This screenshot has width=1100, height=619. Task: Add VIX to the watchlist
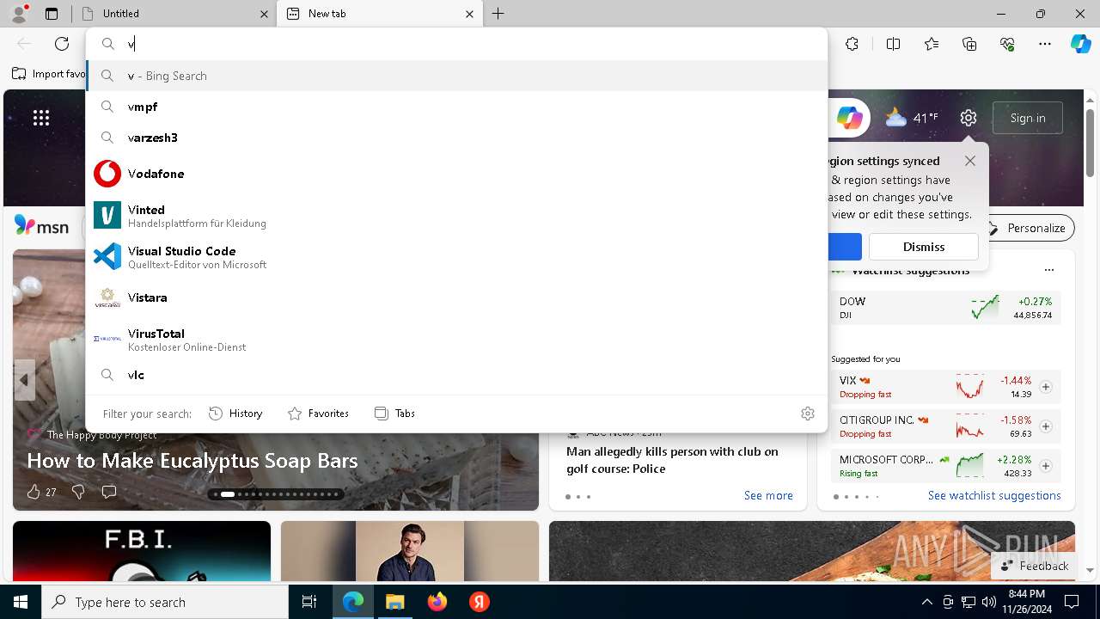1046,387
